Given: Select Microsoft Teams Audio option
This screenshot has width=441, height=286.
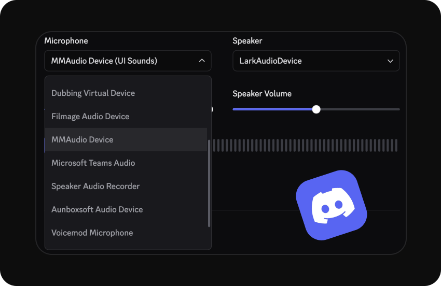Looking at the screenshot, I should click(126, 163).
